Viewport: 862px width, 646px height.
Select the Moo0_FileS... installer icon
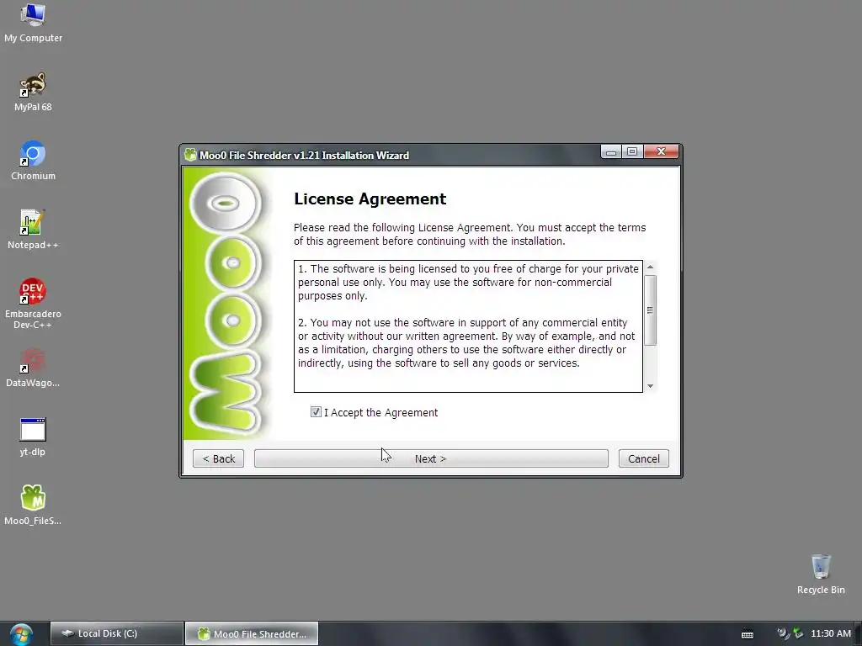pyautogui.click(x=33, y=506)
